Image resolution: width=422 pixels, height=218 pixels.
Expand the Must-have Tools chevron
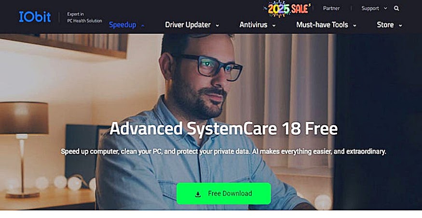[354, 26]
